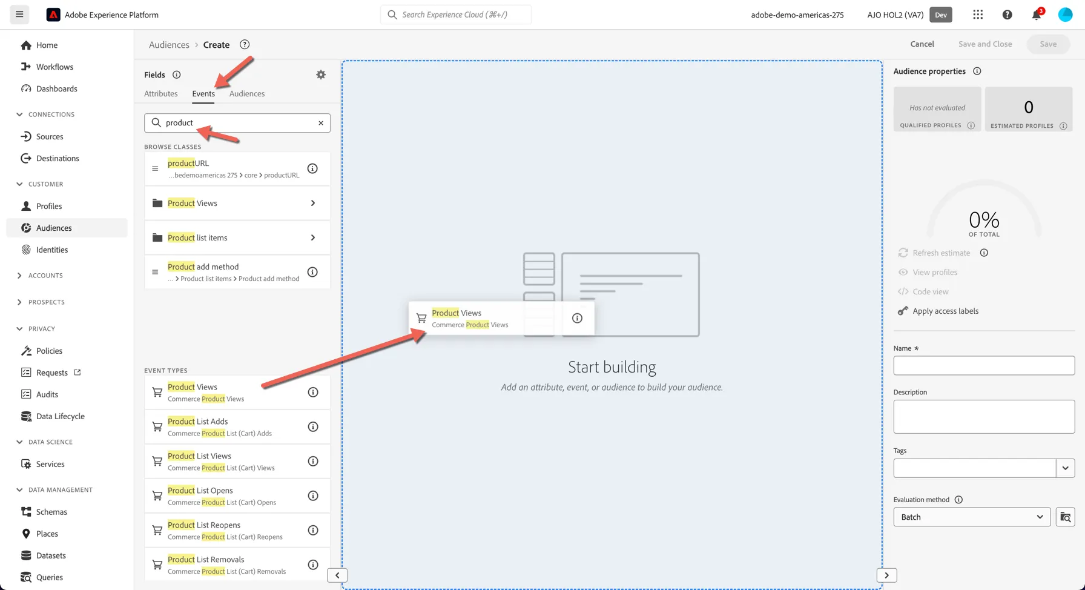Click the Cancel button

(922, 44)
